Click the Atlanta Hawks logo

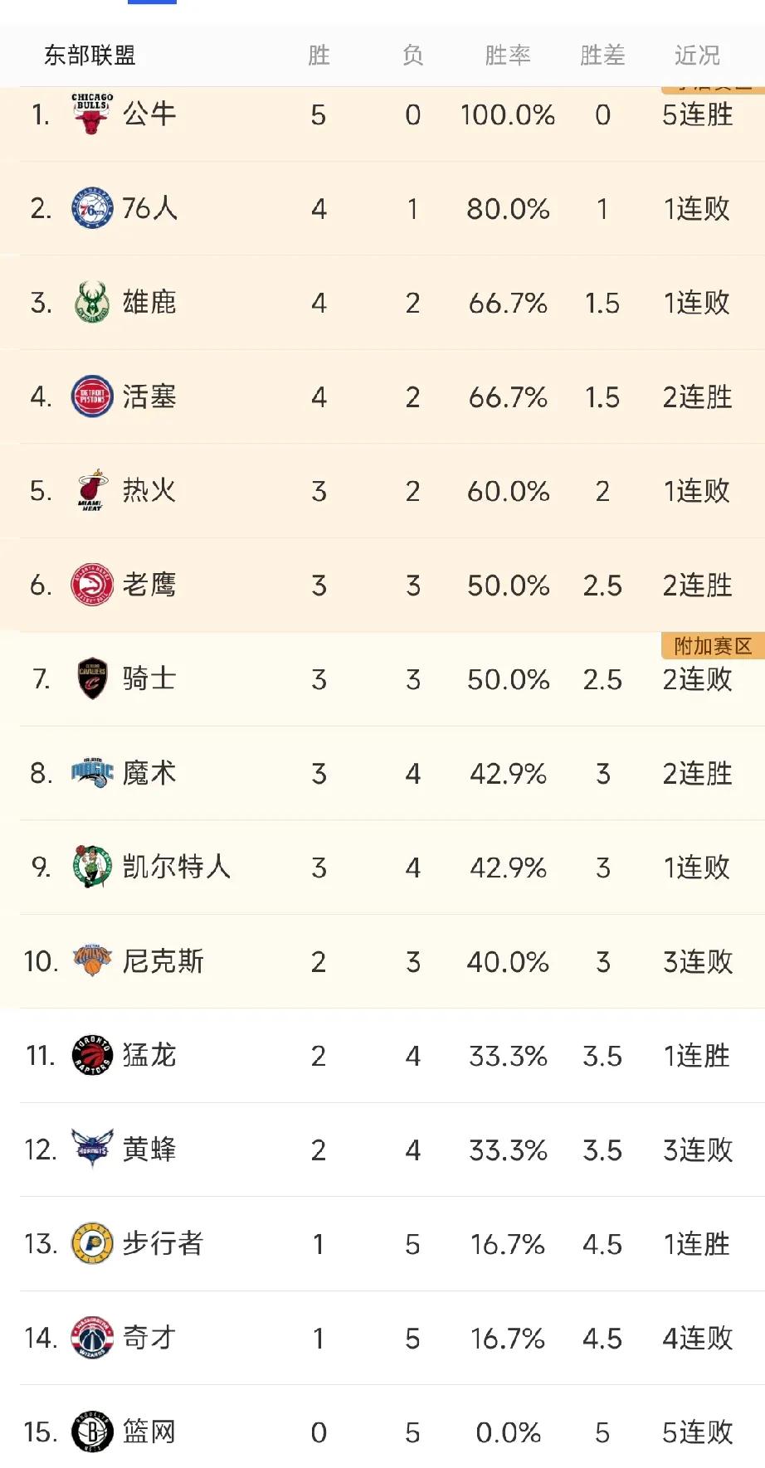(92, 585)
